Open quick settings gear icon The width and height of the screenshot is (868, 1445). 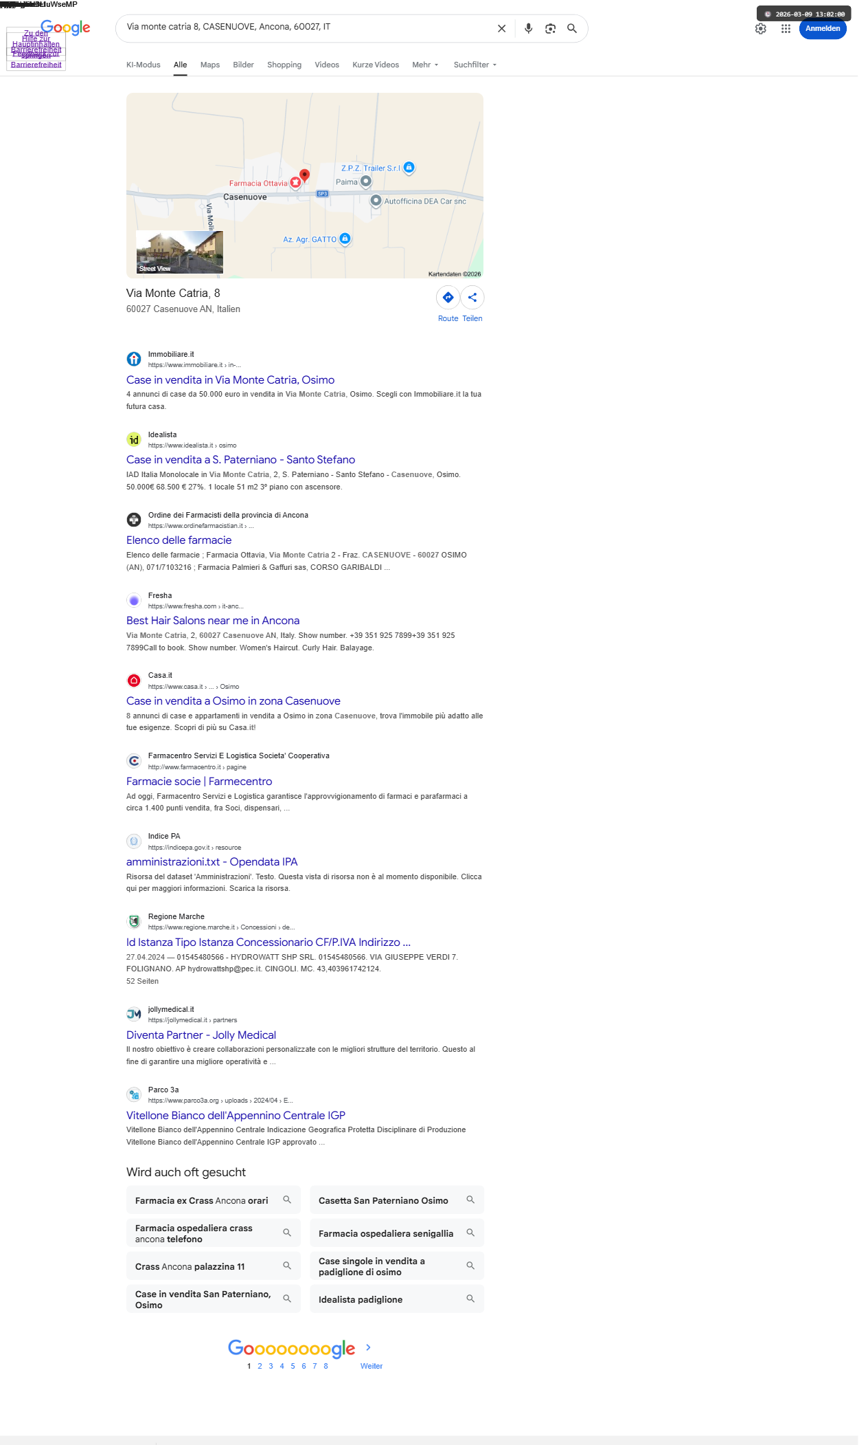coord(761,29)
